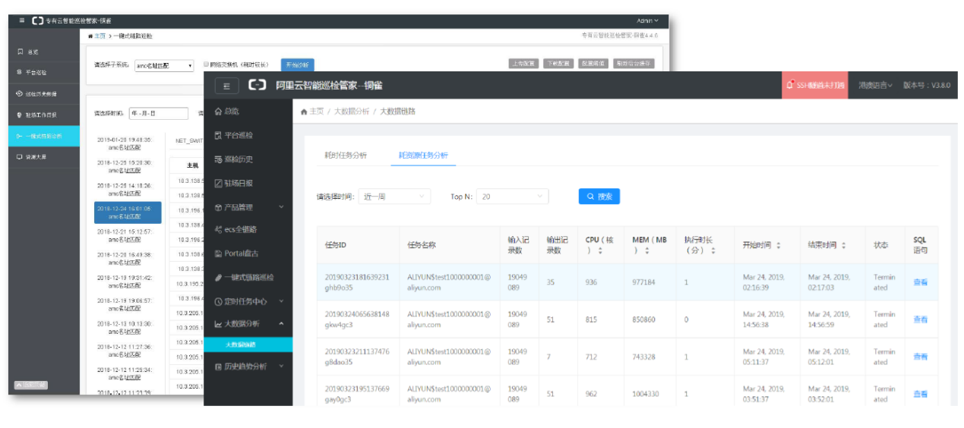Sort the table by 开始时间 column
Viewport: 964px width, 428px height.
779,245
